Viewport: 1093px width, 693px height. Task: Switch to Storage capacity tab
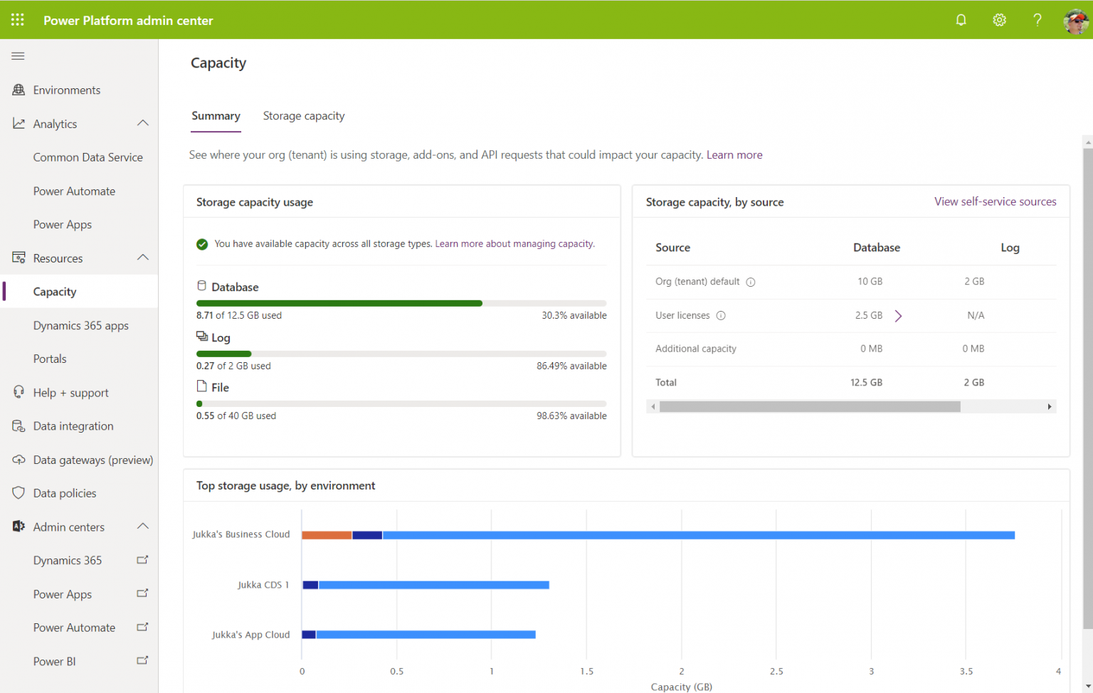click(x=304, y=116)
